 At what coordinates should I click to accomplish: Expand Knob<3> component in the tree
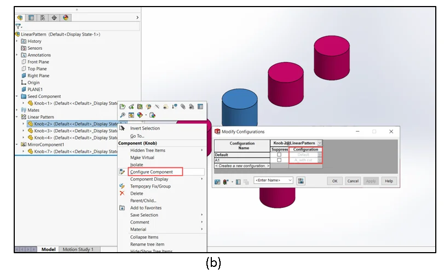[x=23, y=131]
